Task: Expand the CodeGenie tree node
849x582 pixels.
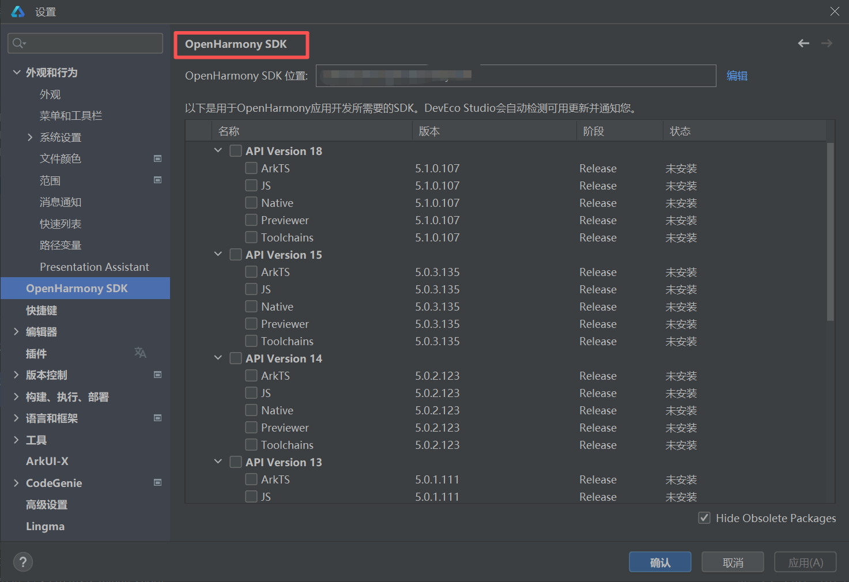Action: [16, 483]
